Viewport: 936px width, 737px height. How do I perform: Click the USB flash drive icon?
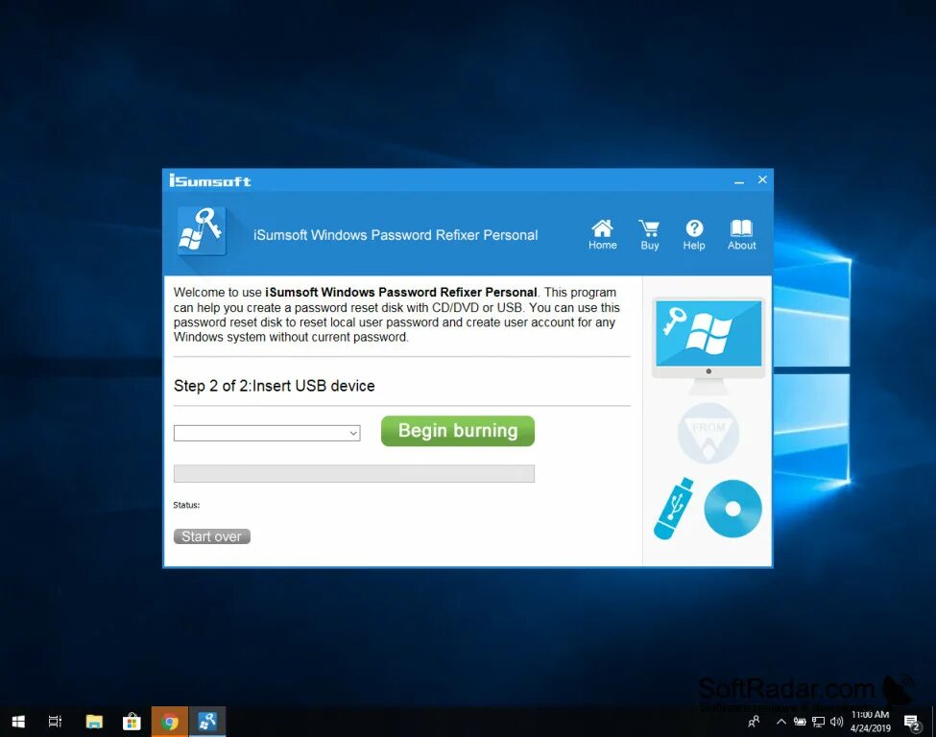click(674, 509)
